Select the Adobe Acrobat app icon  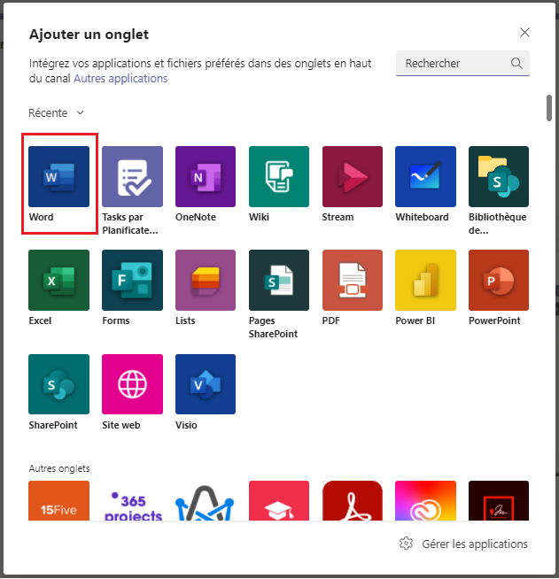(353, 501)
